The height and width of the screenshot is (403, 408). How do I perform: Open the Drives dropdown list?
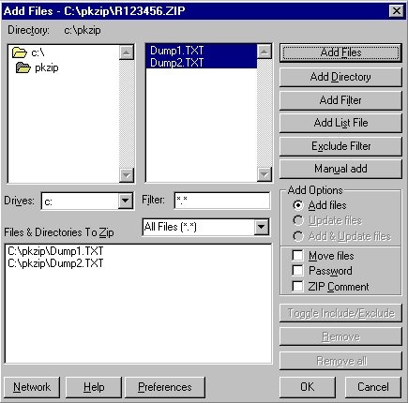coord(125,201)
